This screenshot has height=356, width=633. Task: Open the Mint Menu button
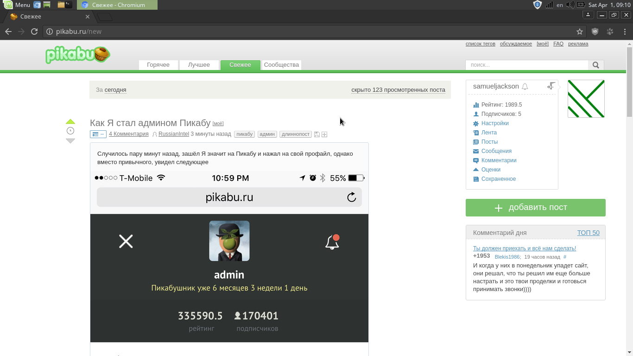17,5
